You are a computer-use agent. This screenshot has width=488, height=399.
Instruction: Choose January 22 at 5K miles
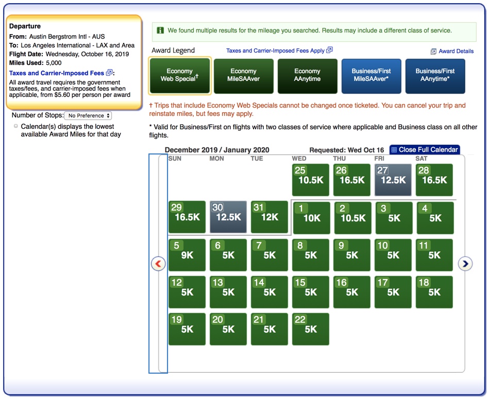click(x=310, y=328)
